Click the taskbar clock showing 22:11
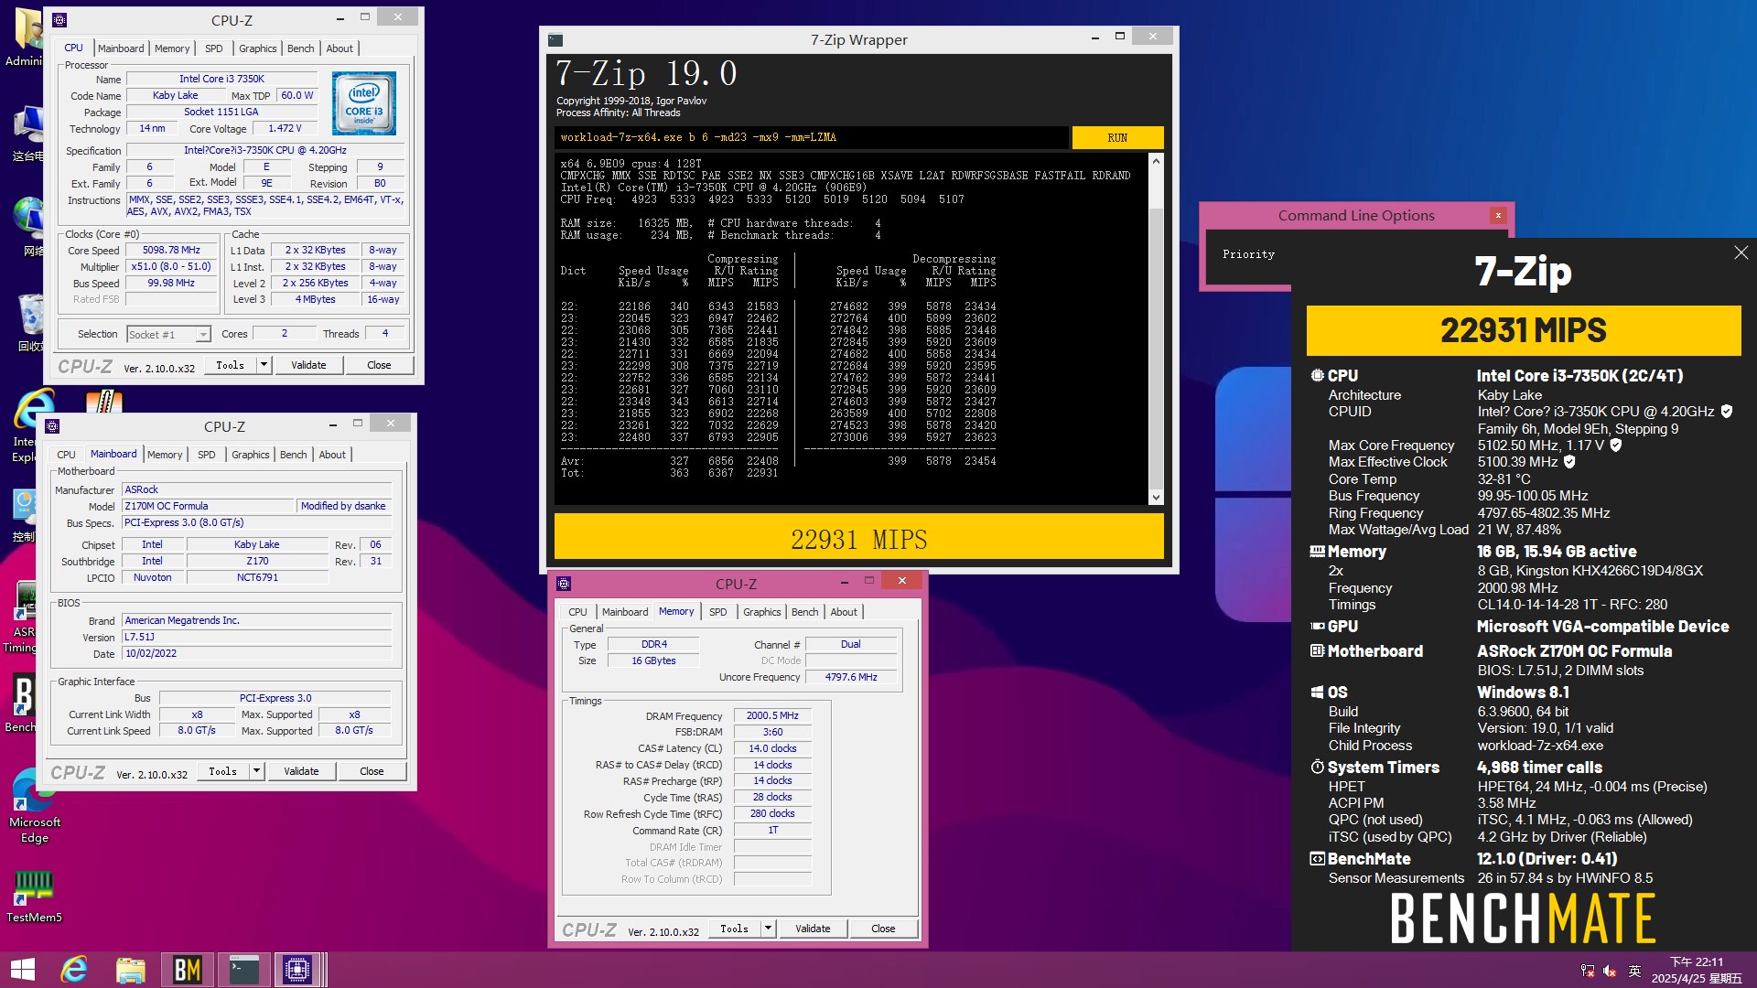The width and height of the screenshot is (1757, 988). click(1697, 970)
